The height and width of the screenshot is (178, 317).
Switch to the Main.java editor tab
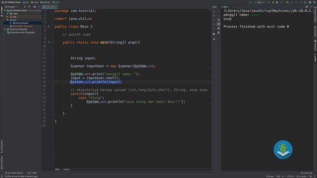click(x=50, y=6)
